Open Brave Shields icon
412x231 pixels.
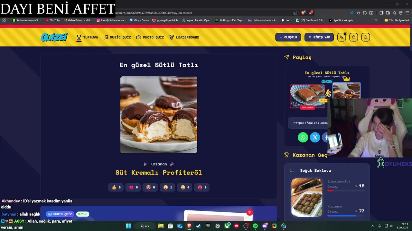(303, 13)
